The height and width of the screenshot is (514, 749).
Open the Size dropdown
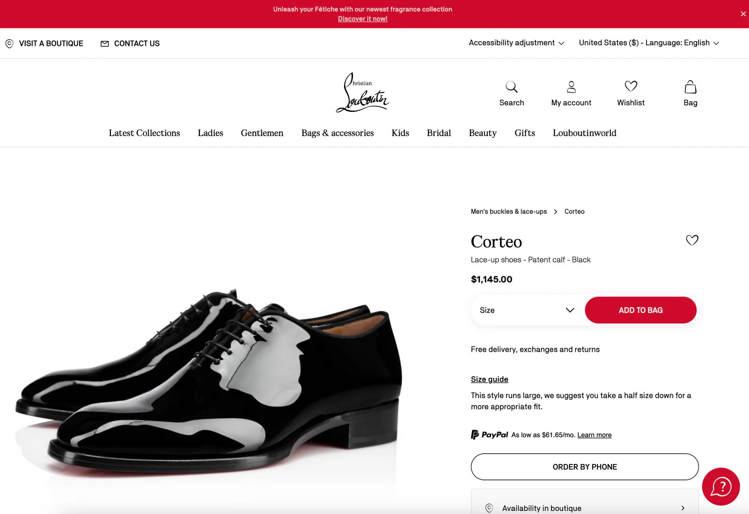tap(527, 310)
